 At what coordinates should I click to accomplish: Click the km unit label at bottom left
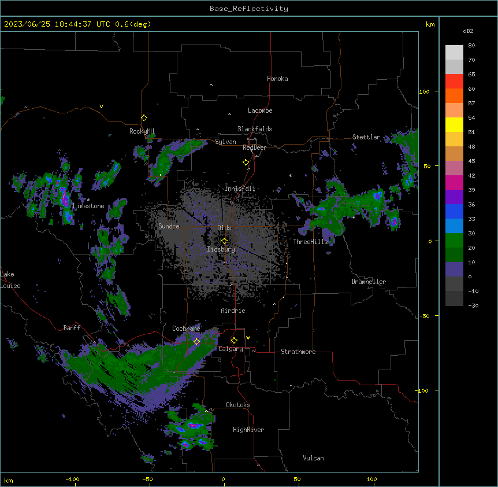coord(8,481)
